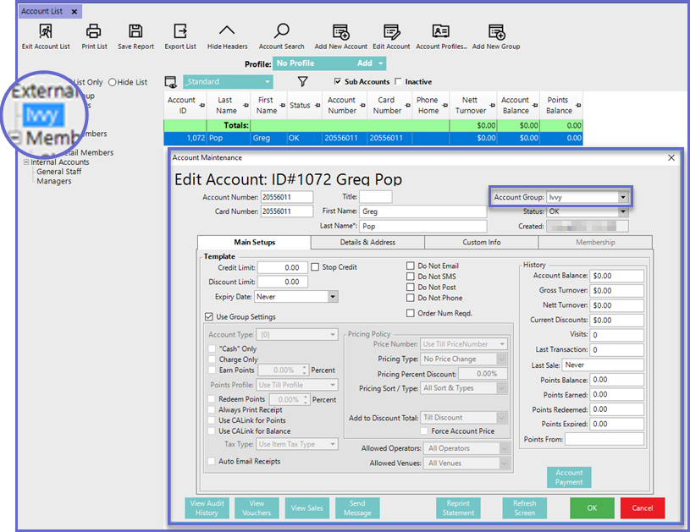Viewport: 690px width, 532px height.
Task: Click the Reprint Statement button
Action: click(x=458, y=508)
